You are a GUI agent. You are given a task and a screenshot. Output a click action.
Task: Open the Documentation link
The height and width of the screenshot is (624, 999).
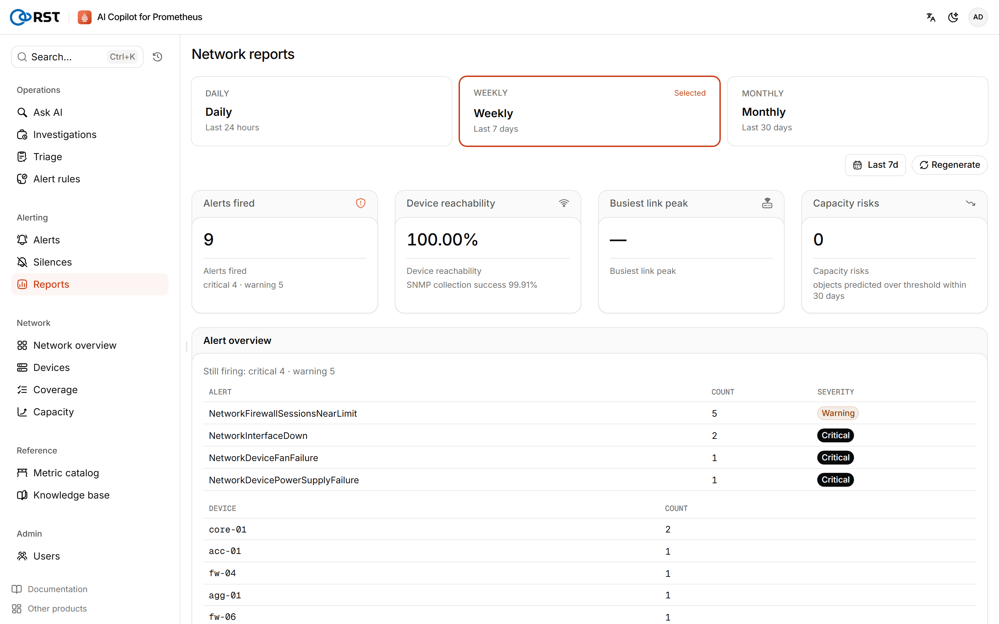50,589
